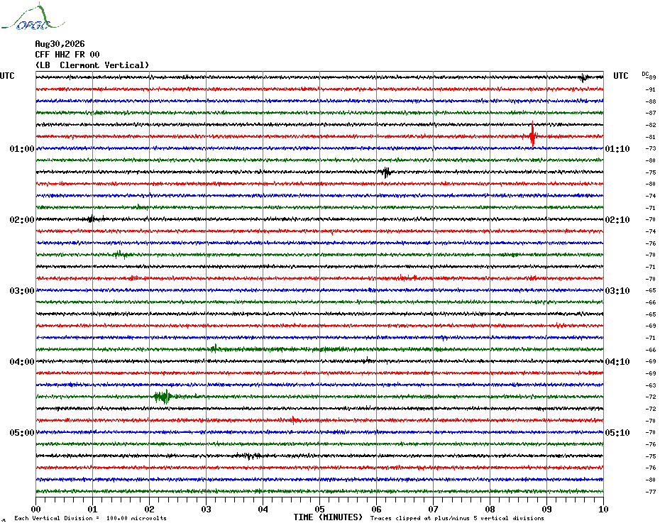Click the black burst on the top trace
Image resolution: width=660 pixels, height=528 pixels.
(584, 77)
